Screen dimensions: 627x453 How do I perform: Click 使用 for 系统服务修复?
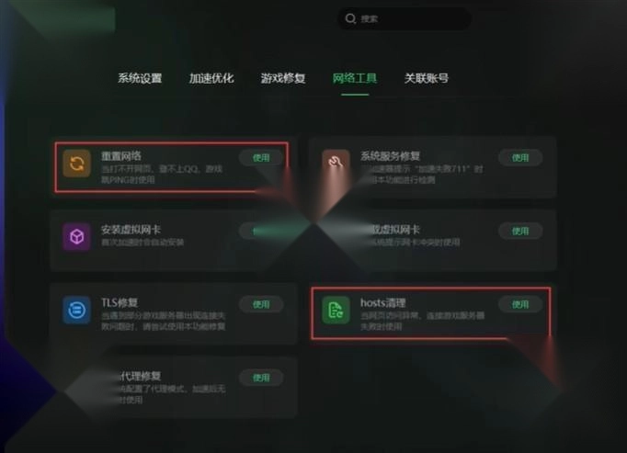click(x=520, y=157)
